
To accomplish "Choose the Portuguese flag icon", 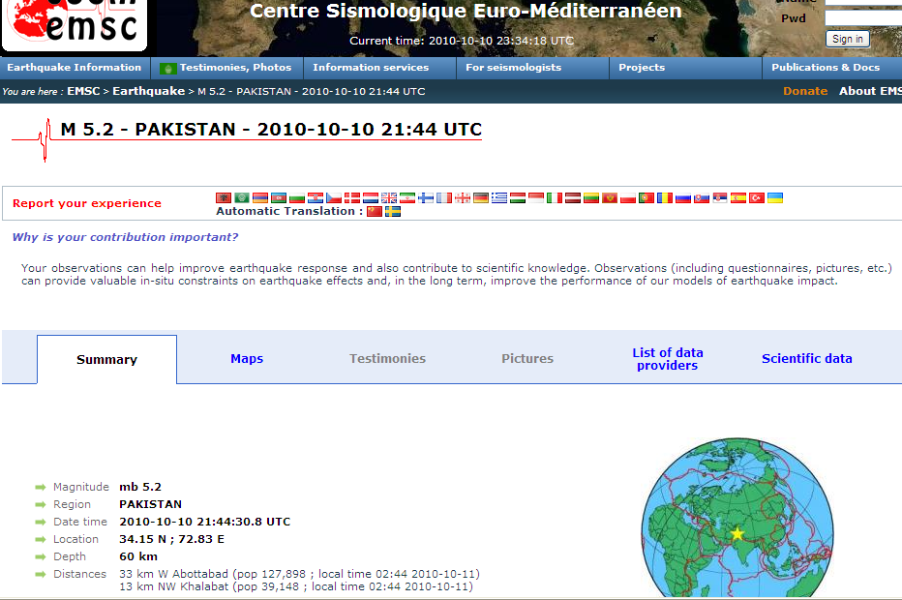I will [x=647, y=197].
